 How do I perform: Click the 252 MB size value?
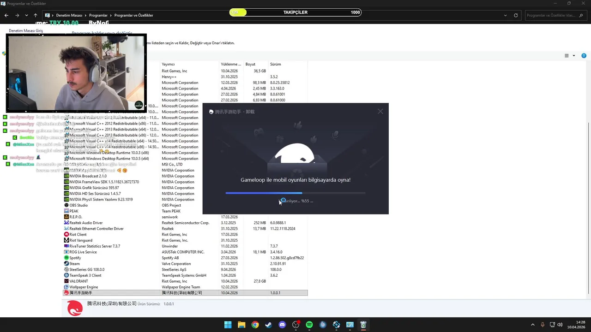coord(260,223)
